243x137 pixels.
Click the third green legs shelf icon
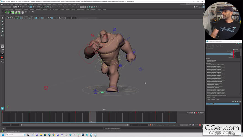(x=17, y=12)
